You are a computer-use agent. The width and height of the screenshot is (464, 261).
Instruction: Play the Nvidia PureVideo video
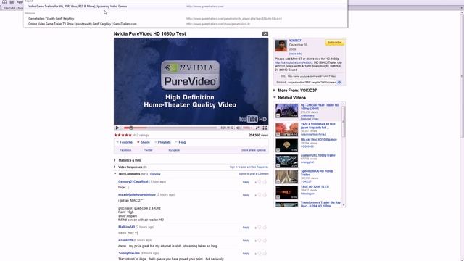pyautogui.click(x=117, y=128)
